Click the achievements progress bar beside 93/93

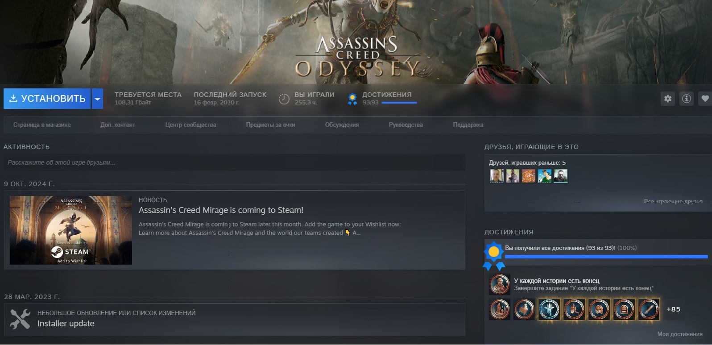[399, 103]
